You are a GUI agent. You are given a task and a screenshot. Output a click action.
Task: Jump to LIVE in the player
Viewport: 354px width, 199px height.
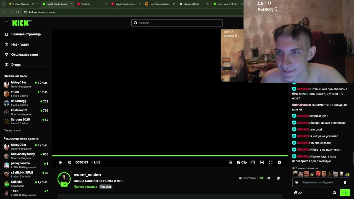(x=96, y=163)
